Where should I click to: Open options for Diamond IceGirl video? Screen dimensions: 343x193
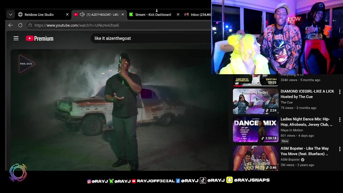[340, 92]
